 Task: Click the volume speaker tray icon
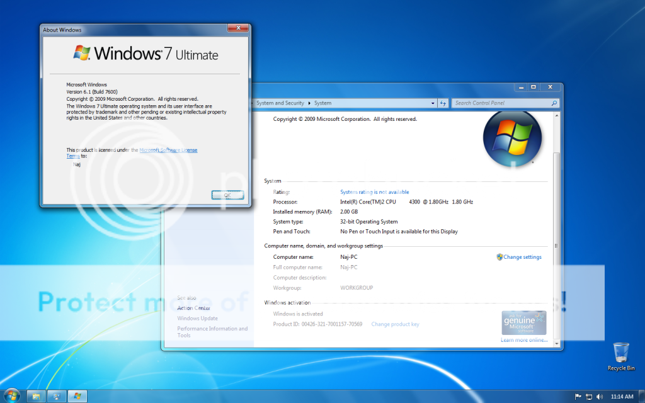pos(599,397)
